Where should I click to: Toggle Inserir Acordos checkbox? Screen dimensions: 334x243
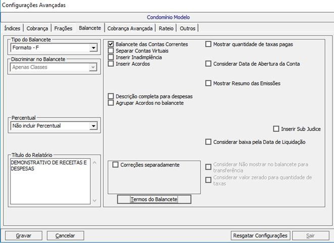pos(111,64)
